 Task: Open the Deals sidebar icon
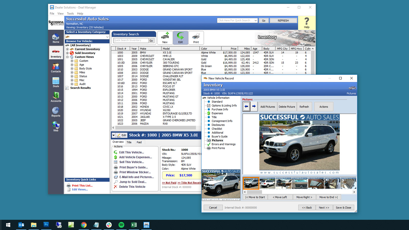click(x=56, y=82)
